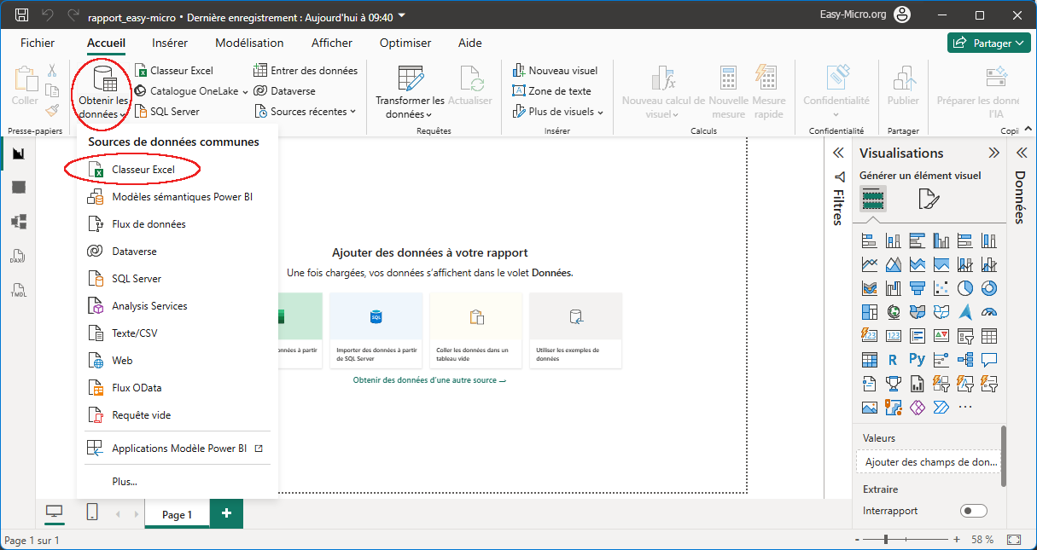Open the report view in left sidebar
This screenshot has height=550, width=1037.
18,153
